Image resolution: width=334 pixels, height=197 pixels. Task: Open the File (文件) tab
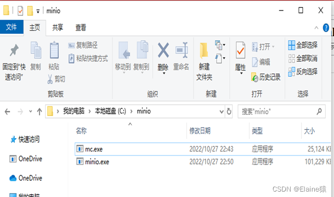[11, 27]
